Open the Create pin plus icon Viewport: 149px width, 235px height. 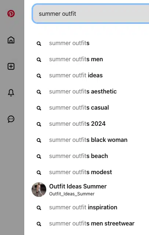pos(11,66)
